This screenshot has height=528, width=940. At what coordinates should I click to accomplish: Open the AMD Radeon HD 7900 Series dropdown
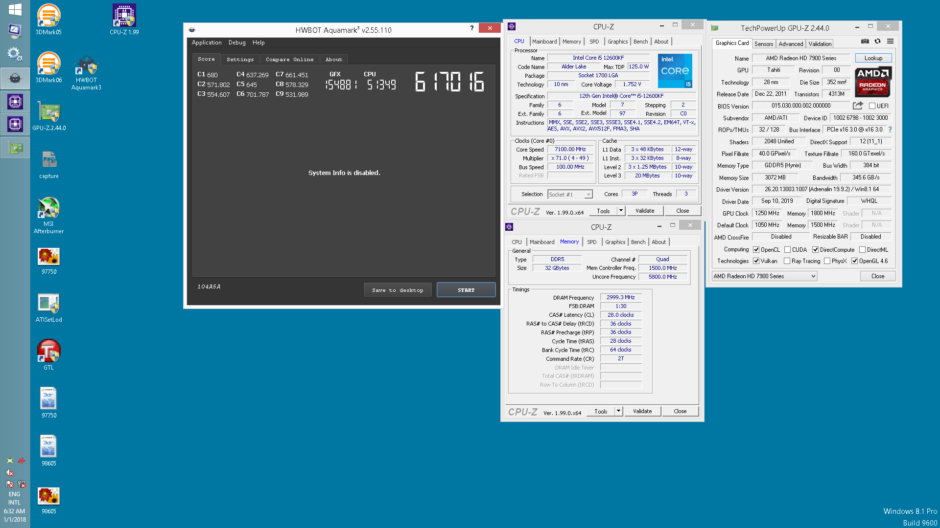tap(764, 276)
